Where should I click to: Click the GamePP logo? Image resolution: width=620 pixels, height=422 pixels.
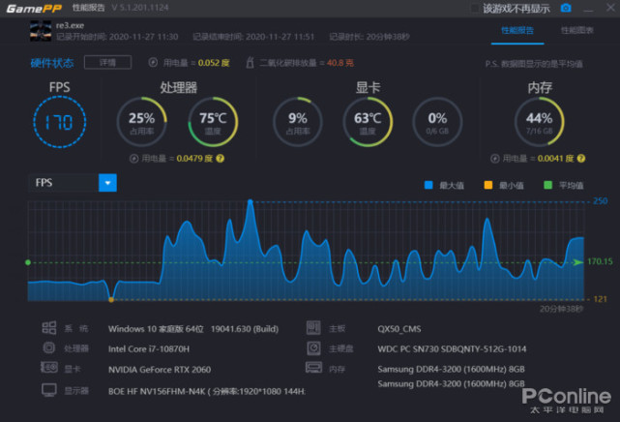pos(34,9)
